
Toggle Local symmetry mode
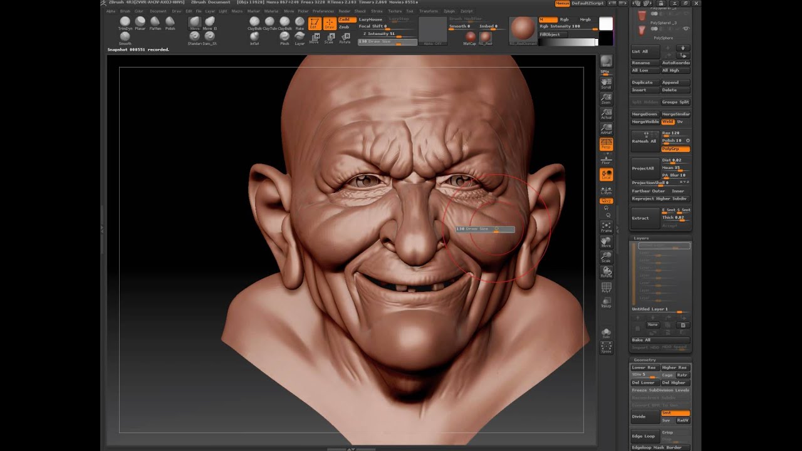tap(606, 175)
